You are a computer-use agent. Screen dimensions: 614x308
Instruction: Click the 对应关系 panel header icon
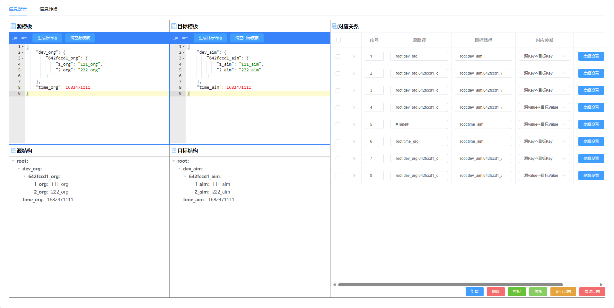coord(335,26)
